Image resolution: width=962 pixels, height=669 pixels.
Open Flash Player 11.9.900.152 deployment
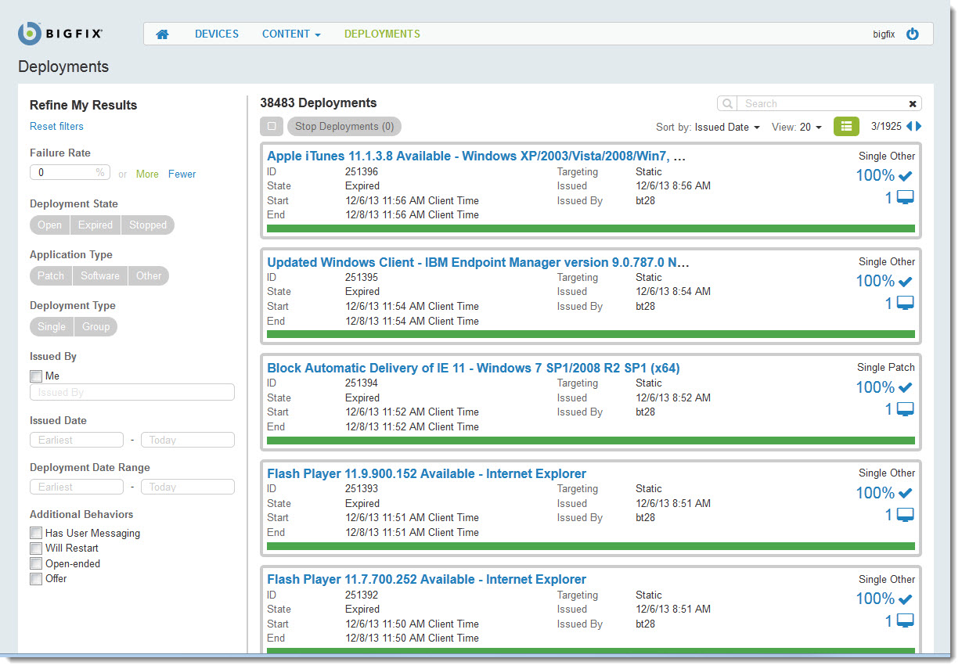click(x=427, y=474)
